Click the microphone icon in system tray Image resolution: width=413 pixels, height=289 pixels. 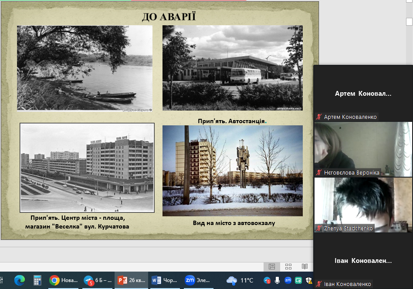pyautogui.click(x=278, y=280)
